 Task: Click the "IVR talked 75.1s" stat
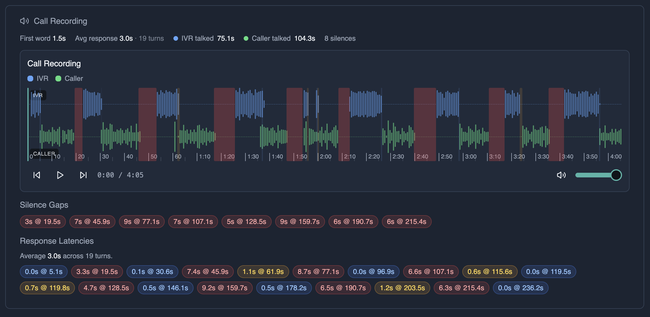[x=204, y=38]
